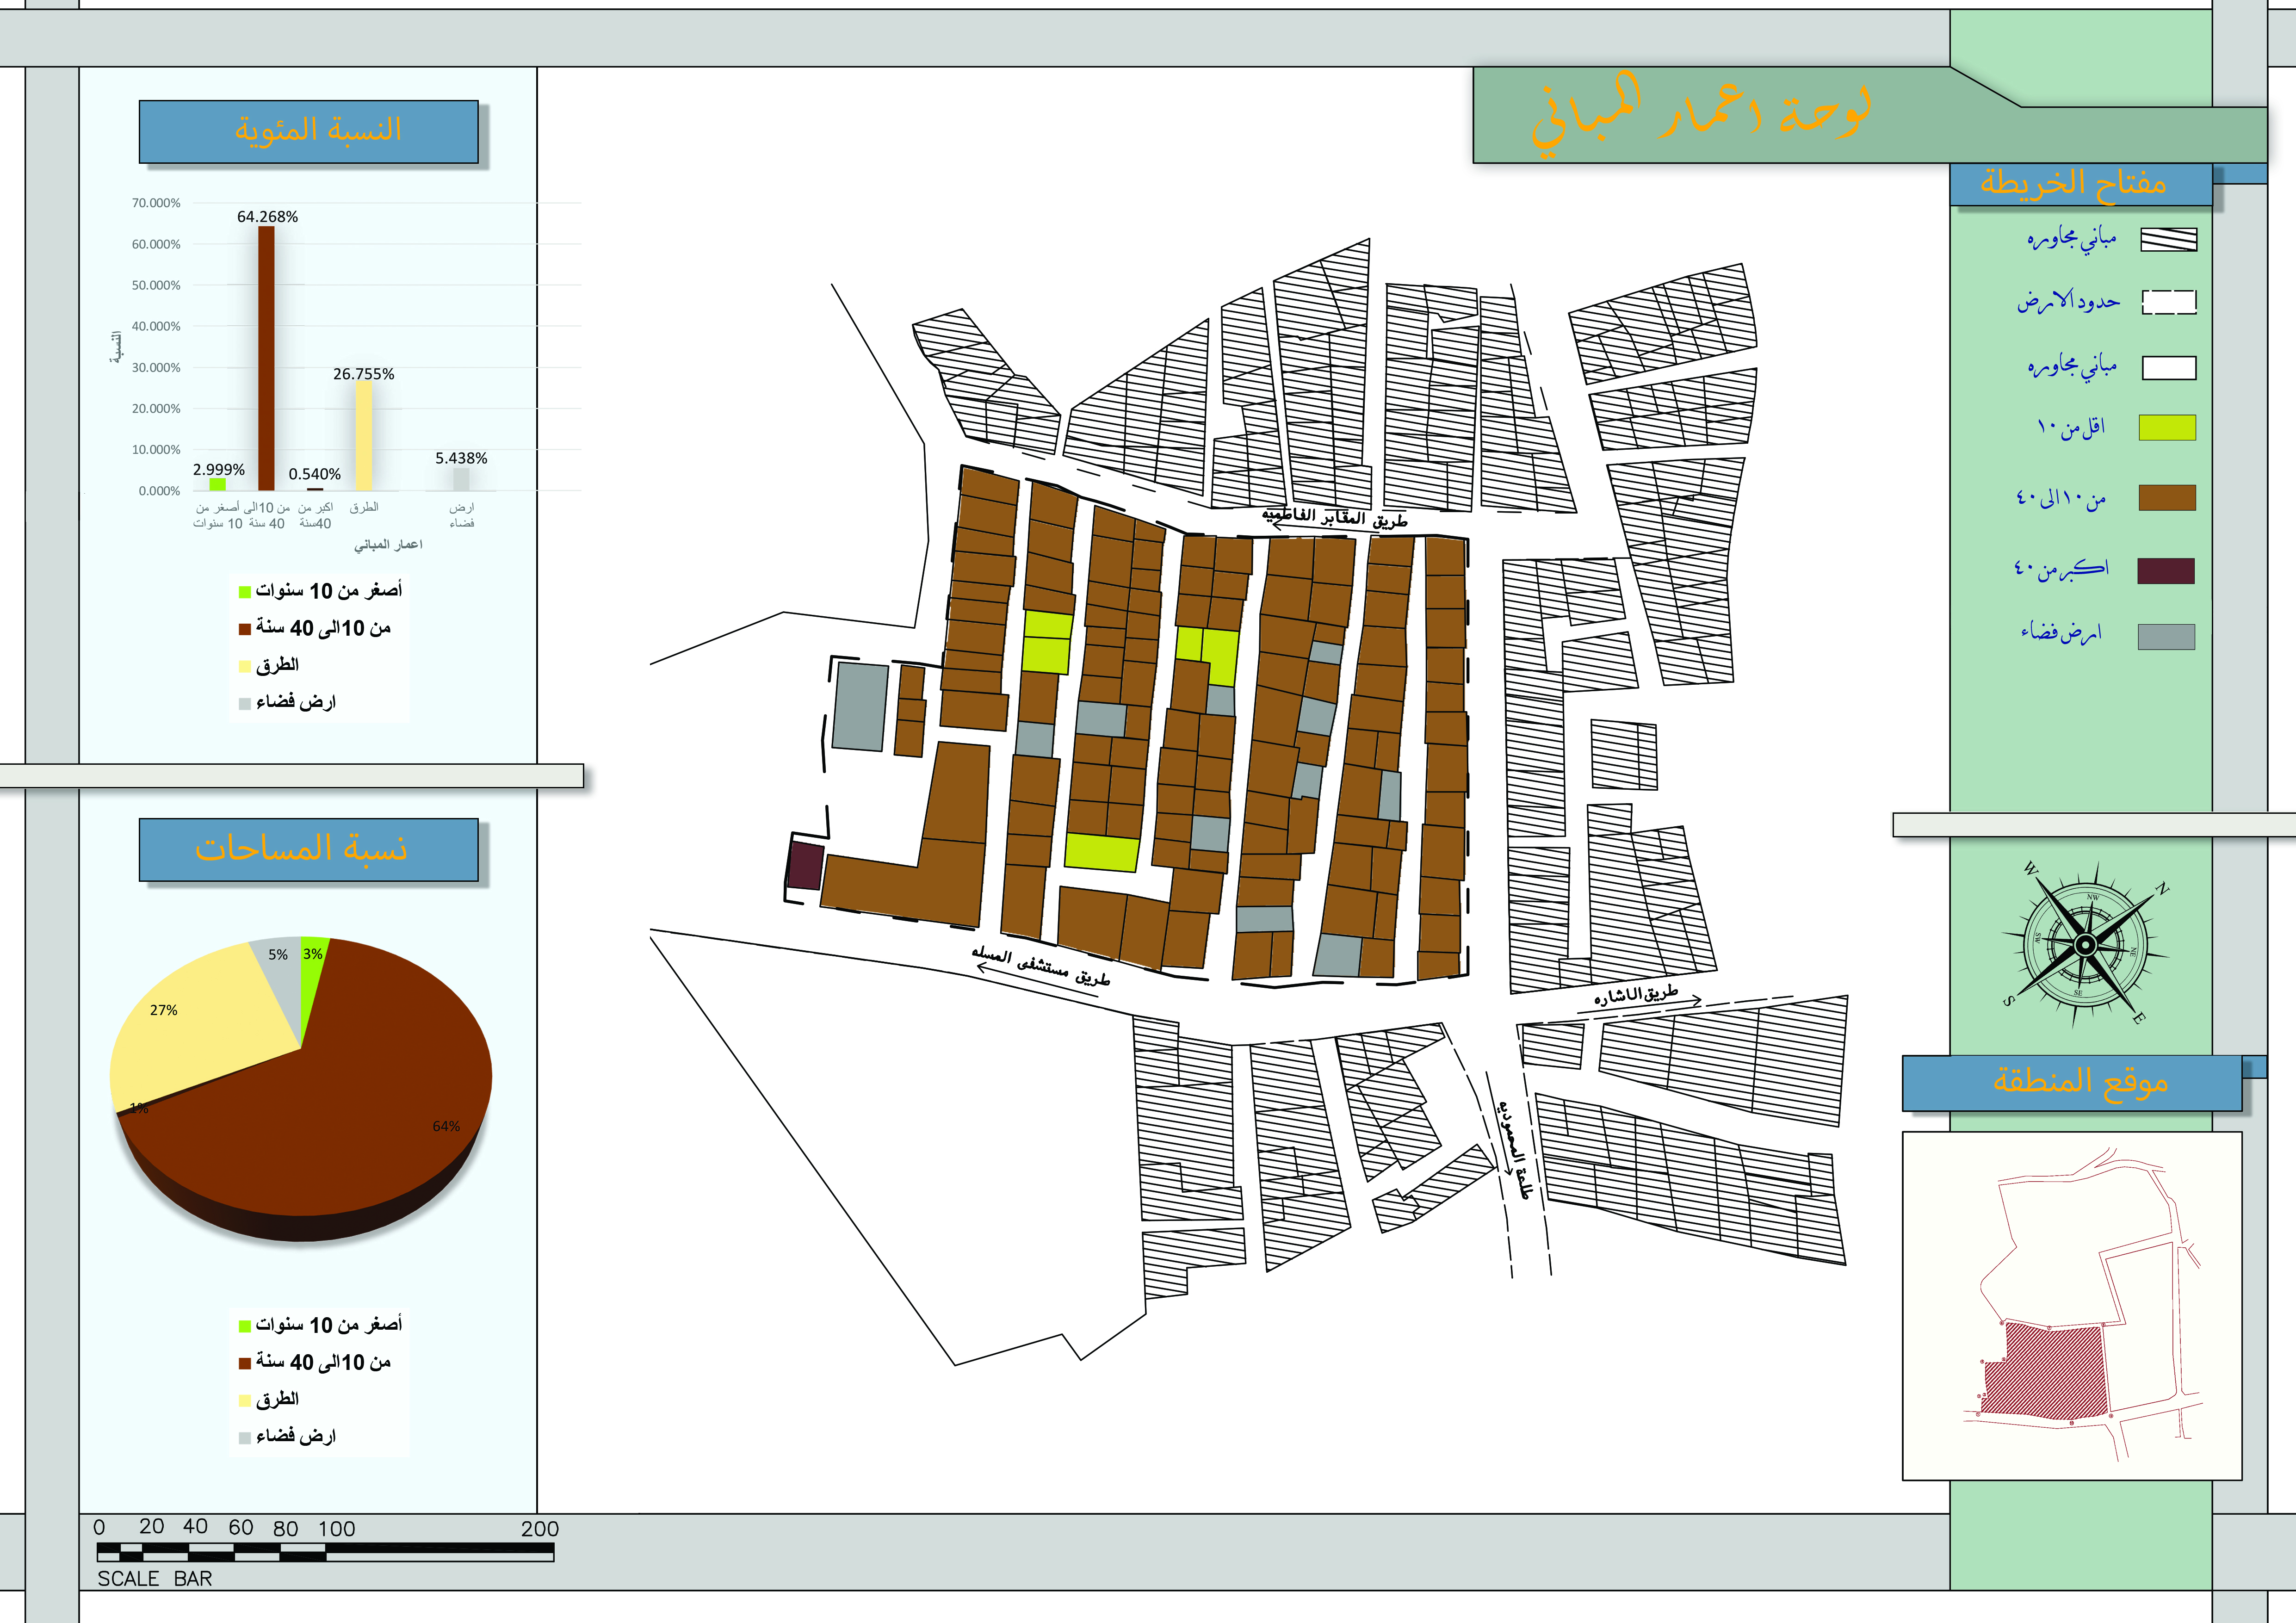Select the lime green legend swatch
Viewport: 2296px width, 1623px height.
pos(2167,428)
